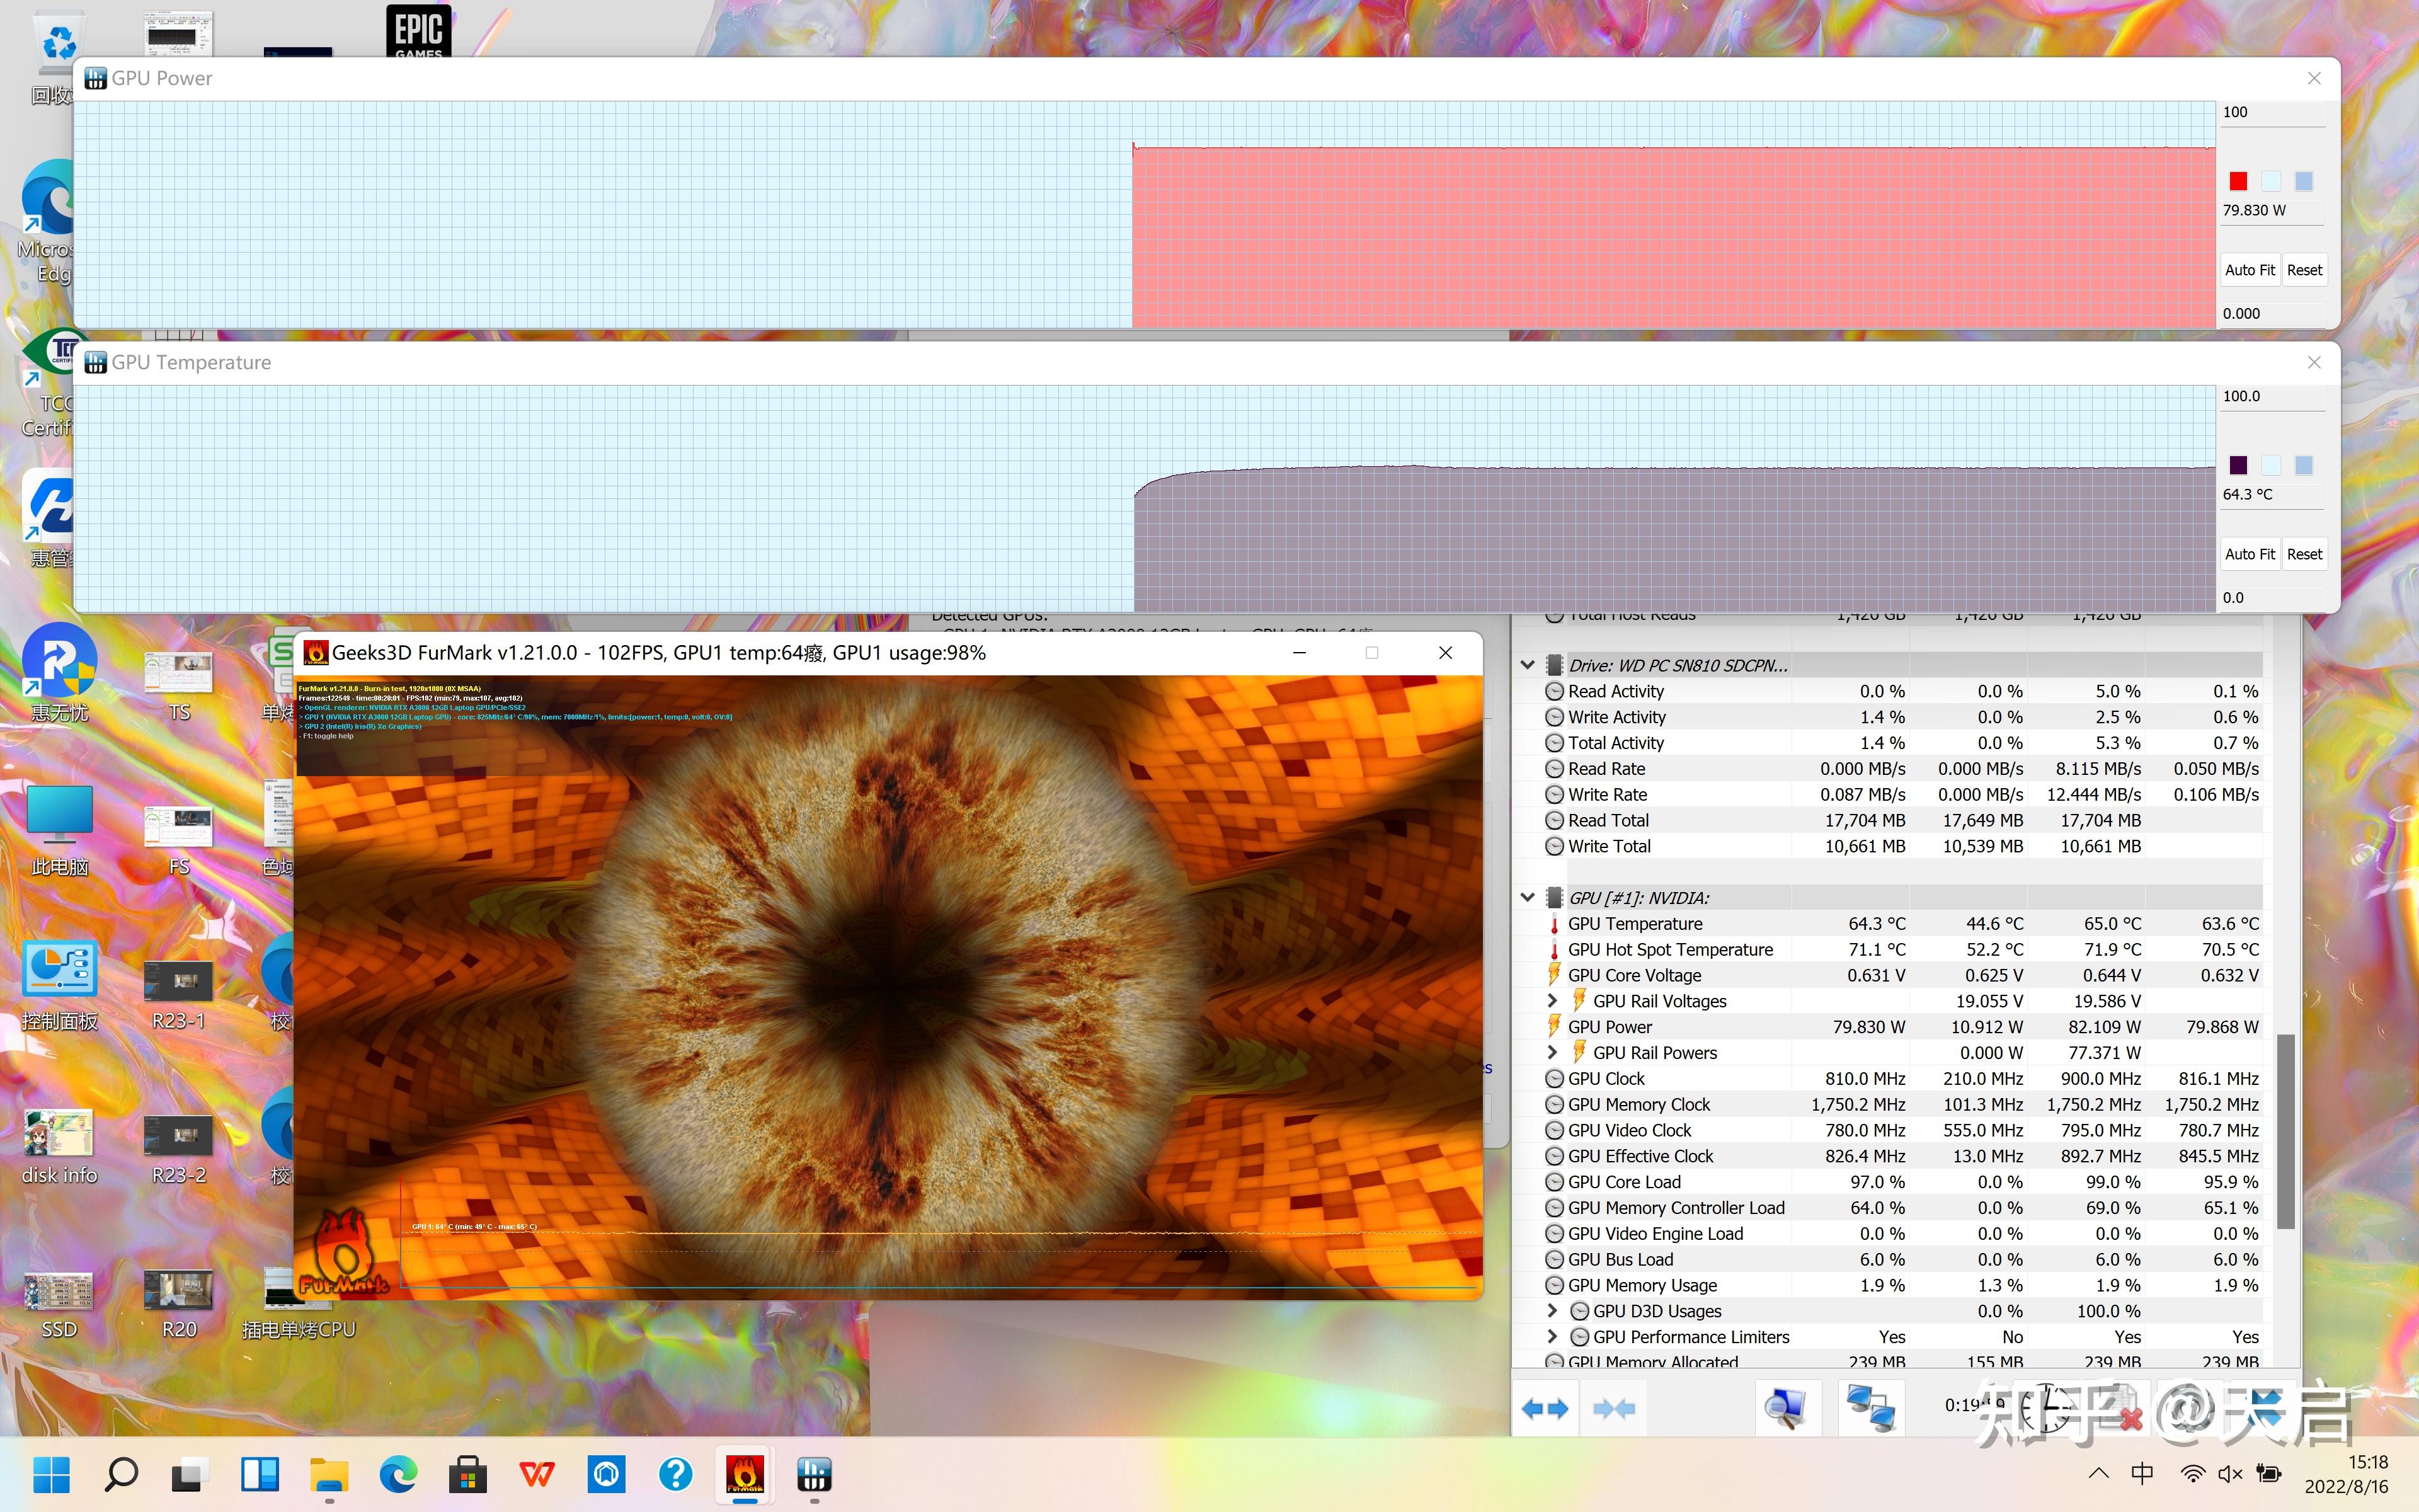Open Epic Games launcher desktop shortcut

click(418, 30)
